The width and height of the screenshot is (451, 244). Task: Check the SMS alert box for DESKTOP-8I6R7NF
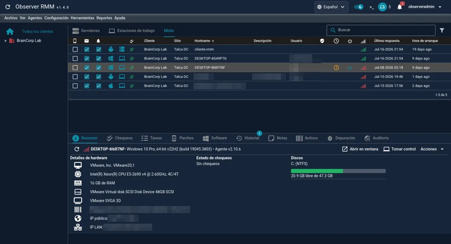(x=75, y=68)
